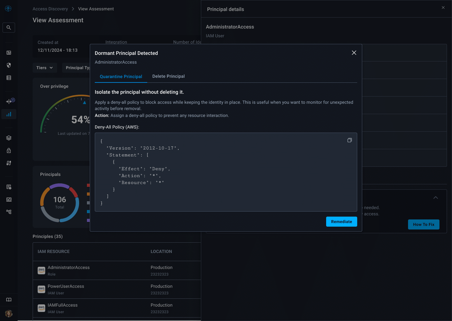452x321 pixels.
Task: Select the AdministratorAccess Role row
Action: pyautogui.click(x=117, y=271)
